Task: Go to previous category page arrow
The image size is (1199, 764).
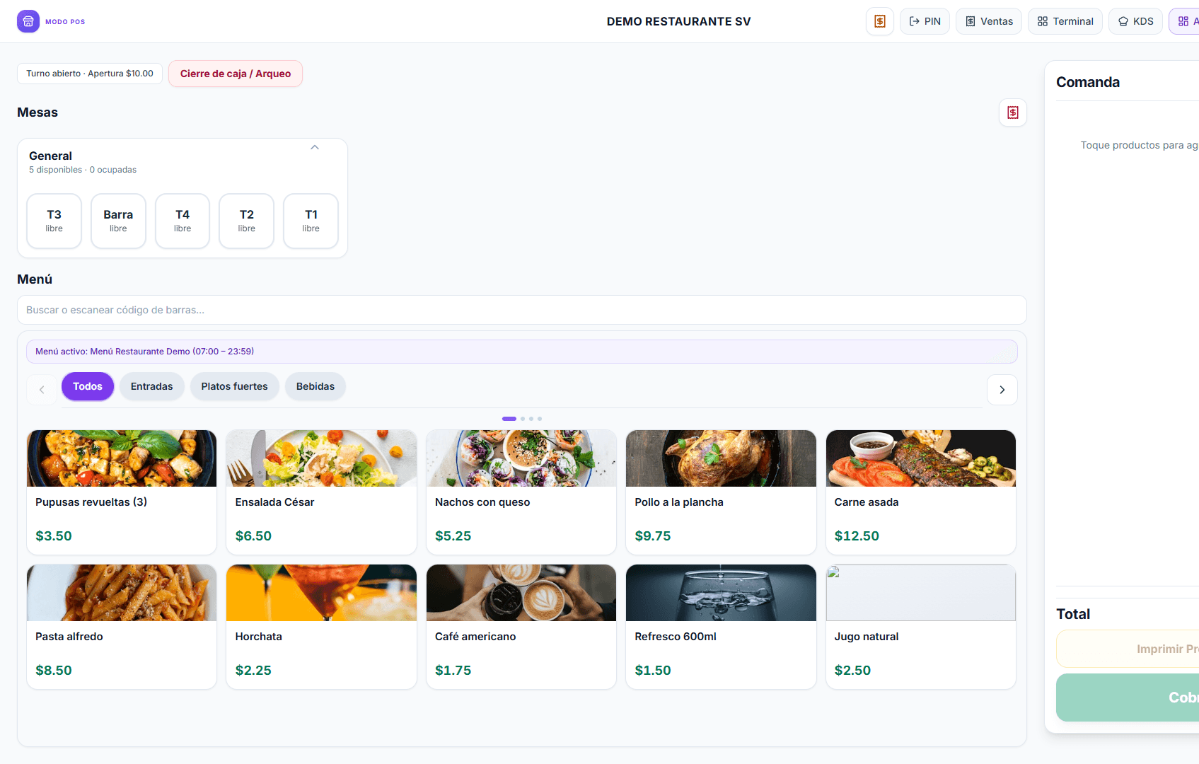Action: coord(42,390)
